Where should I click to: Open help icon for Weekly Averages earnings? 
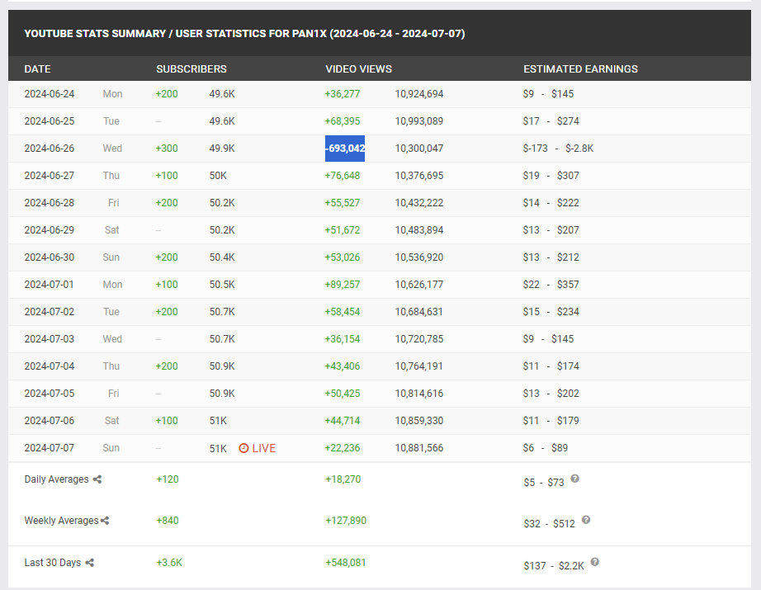(586, 520)
